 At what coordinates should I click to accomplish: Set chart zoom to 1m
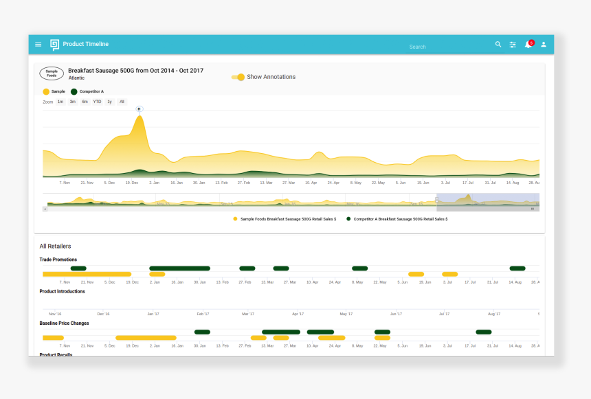pyautogui.click(x=60, y=102)
